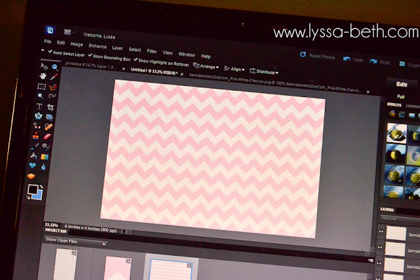Switch to SemidomesticDotCom Pink-White-Chevron tab
Viewport: 420px width, 280px height.
coord(276,83)
